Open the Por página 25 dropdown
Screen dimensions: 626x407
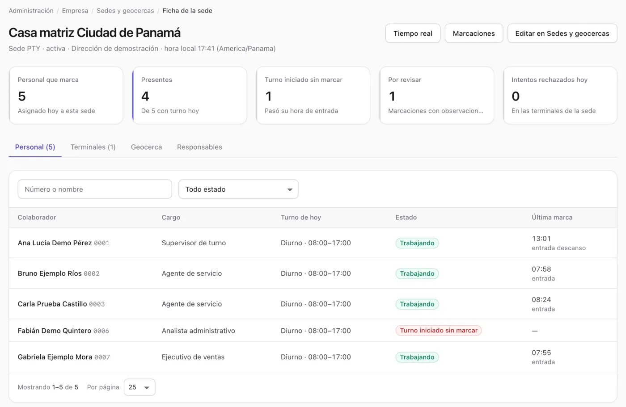click(140, 387)
